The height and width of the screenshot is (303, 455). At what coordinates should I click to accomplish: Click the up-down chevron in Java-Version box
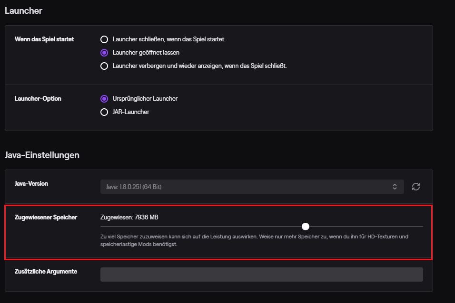click(395, 187)
